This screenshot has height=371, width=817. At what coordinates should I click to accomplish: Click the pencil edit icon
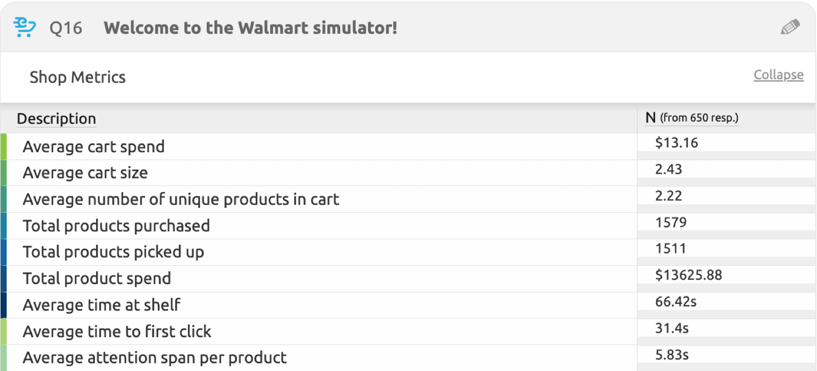[790, 27]
